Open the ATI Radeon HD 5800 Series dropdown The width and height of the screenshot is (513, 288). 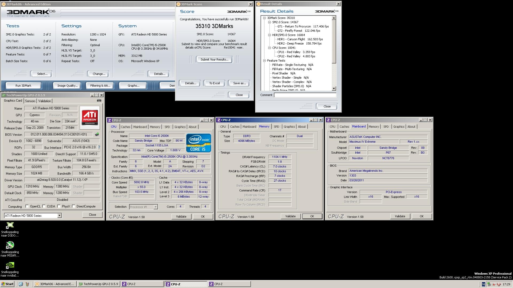59,215
